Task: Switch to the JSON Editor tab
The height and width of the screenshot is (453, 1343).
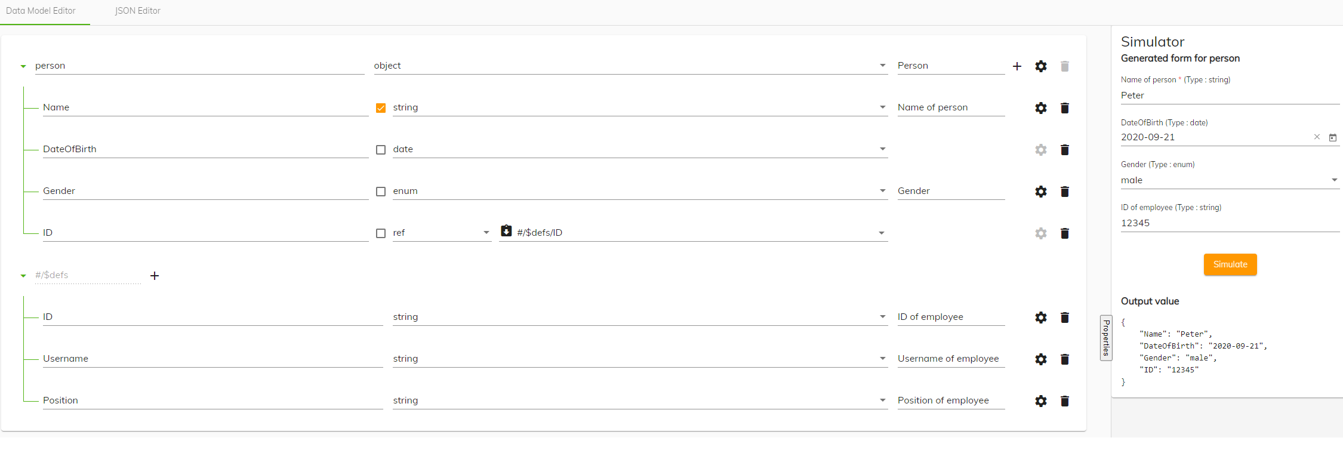Action: click(137, 11)
